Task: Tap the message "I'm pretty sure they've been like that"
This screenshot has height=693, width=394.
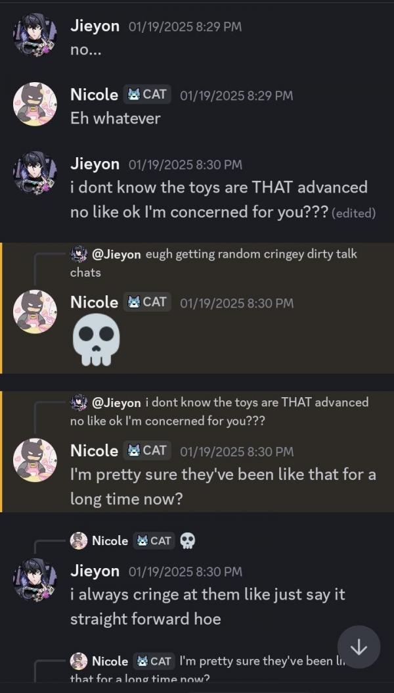Action: pos(223,487)
